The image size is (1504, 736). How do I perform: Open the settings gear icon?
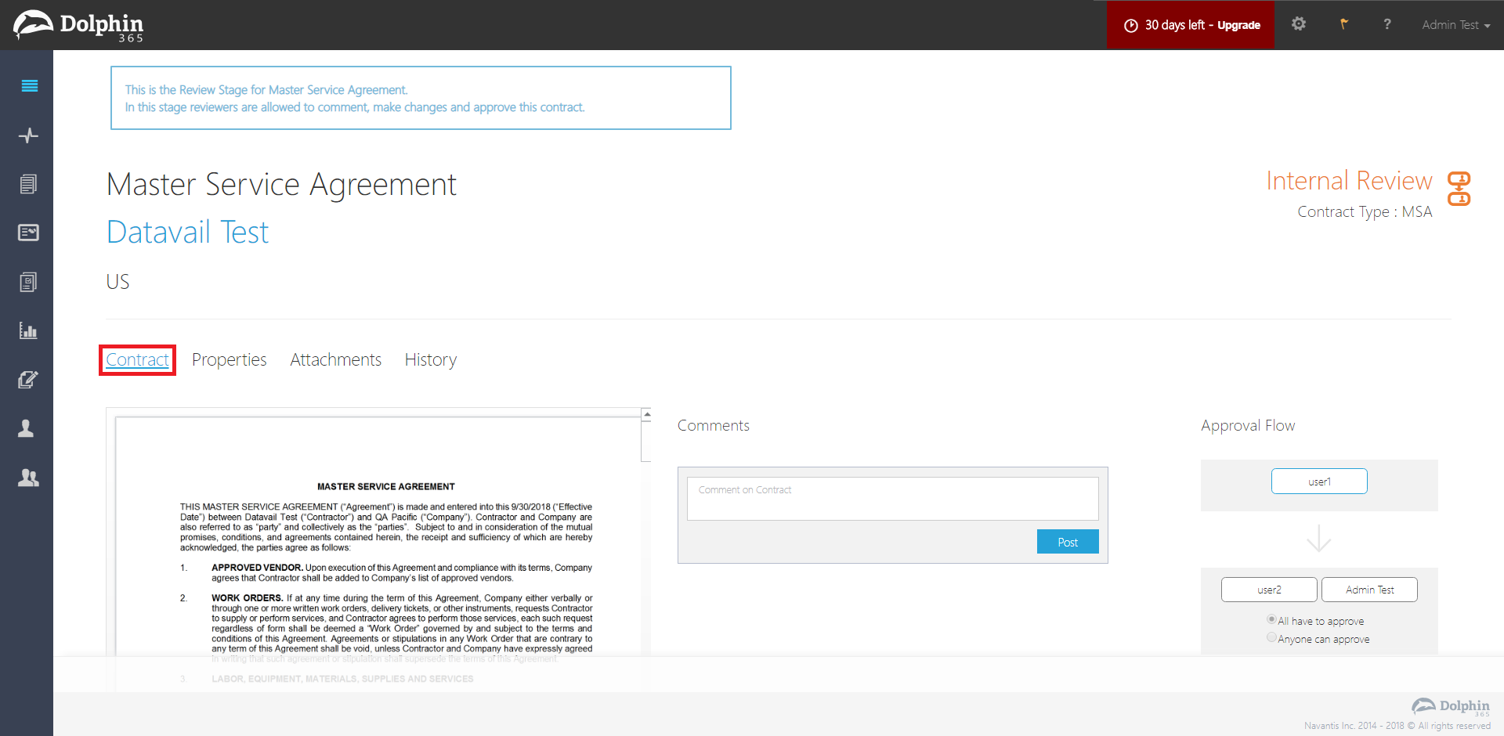[x=1299, y=24]
